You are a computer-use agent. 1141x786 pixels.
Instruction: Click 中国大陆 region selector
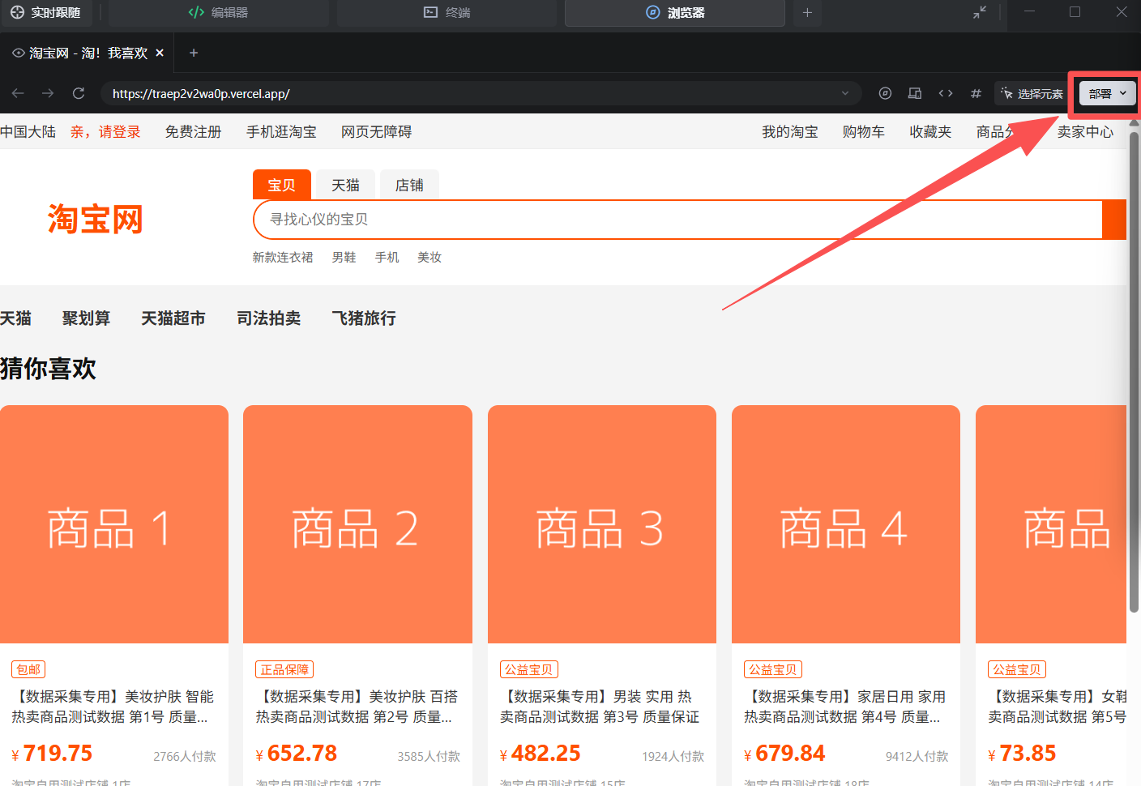pos(28,131)
